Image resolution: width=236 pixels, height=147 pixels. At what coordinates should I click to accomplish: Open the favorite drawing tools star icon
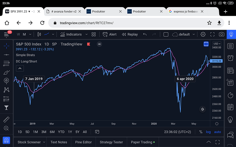6,80
